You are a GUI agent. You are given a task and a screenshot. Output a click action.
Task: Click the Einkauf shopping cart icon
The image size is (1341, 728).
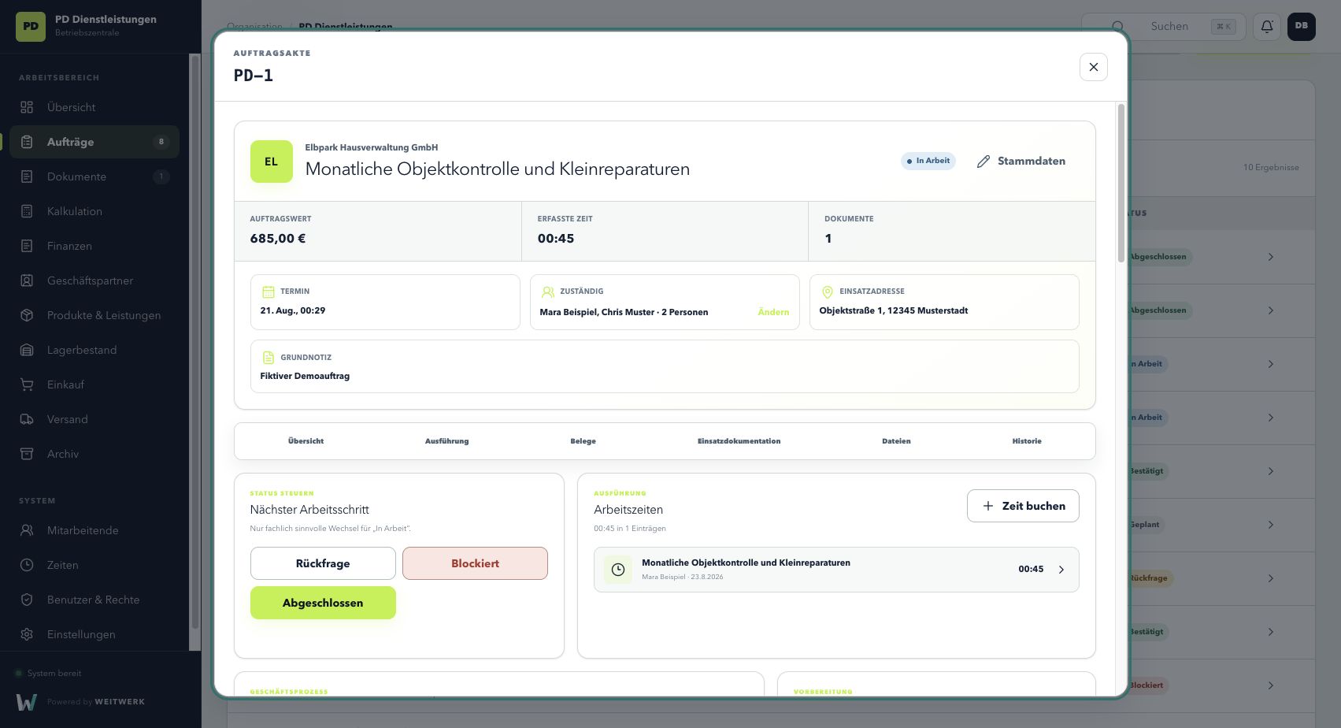click(27, 384)
